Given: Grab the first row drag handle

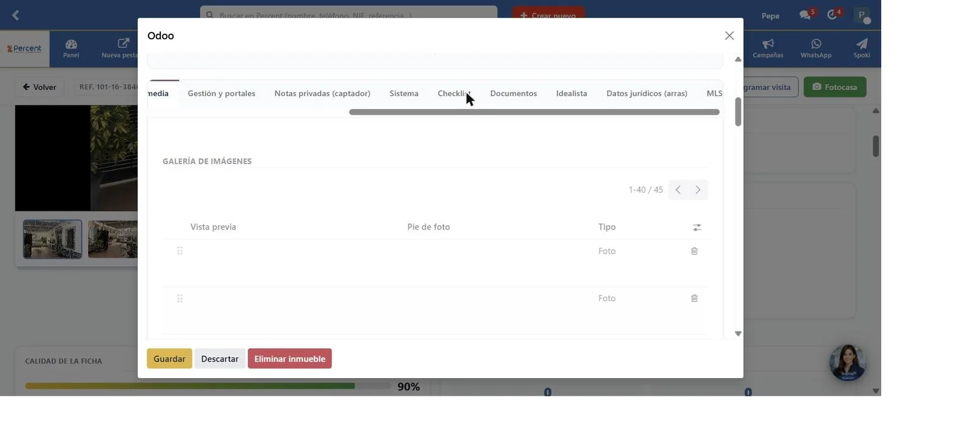Looking at the screenshot, I should (180, 251).
